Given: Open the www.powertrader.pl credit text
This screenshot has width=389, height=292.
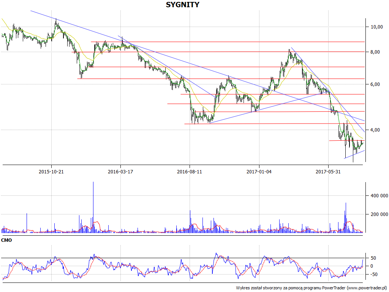Looking at the screenshot, I should tap(367, 288).
